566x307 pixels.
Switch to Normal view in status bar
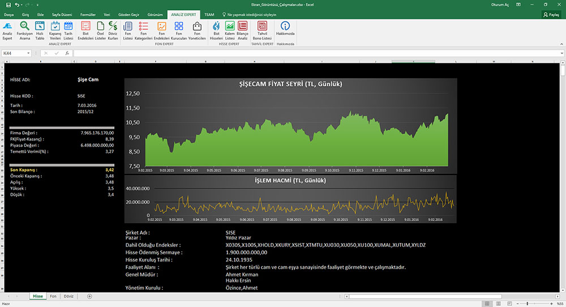[x=487, y=304]
